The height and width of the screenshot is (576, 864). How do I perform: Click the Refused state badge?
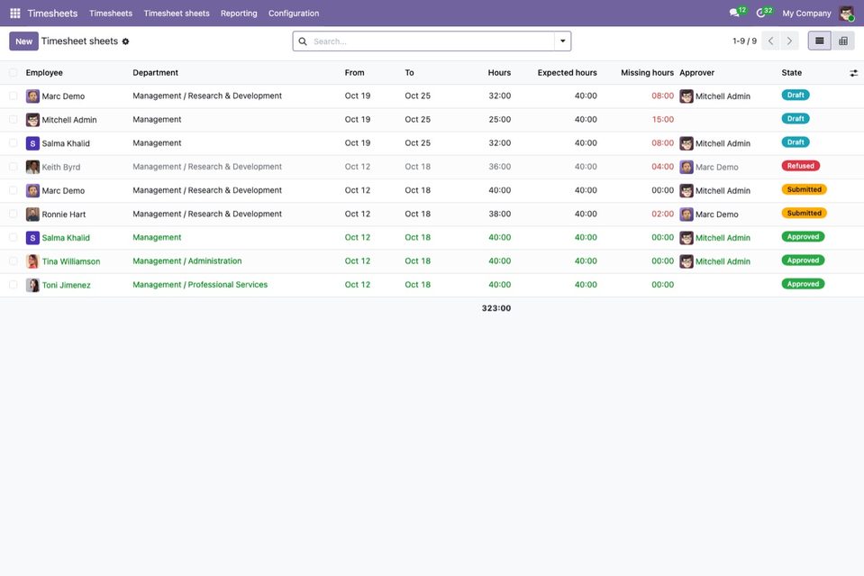point(801,166)
